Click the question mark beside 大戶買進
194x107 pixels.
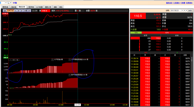(x=52, y=60)
